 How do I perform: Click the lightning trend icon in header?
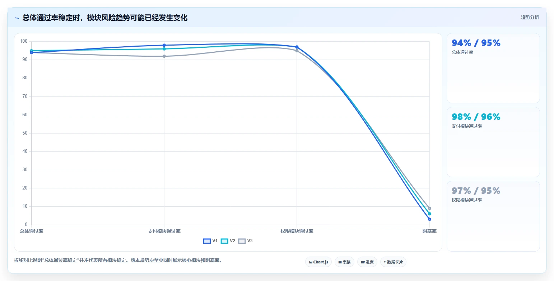[17, 18]
